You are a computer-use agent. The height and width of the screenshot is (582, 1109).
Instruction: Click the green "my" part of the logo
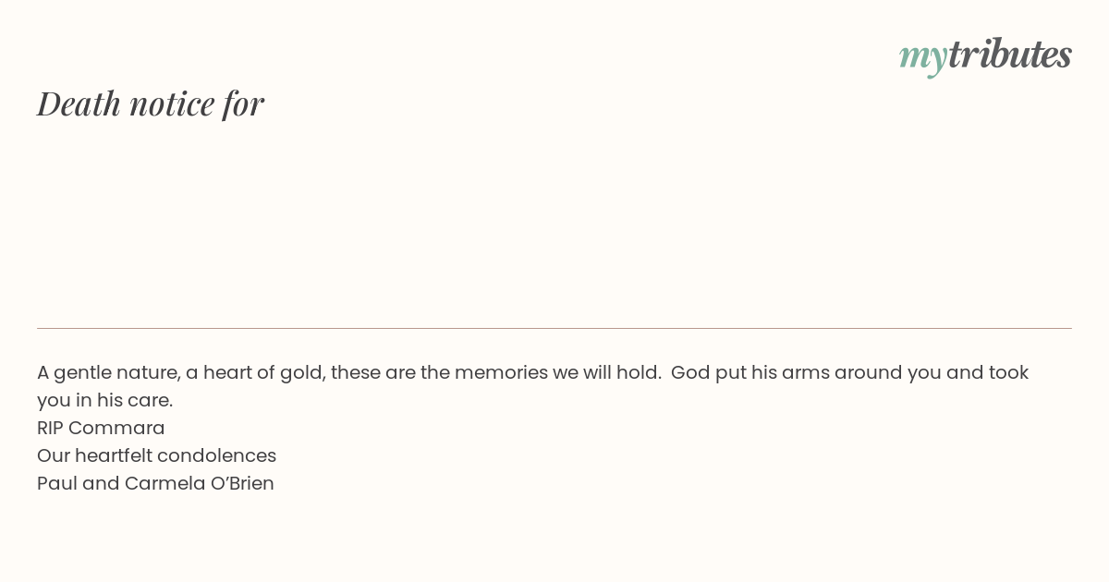pos(922,58)
